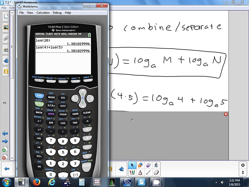Click the STAT key

63,106
